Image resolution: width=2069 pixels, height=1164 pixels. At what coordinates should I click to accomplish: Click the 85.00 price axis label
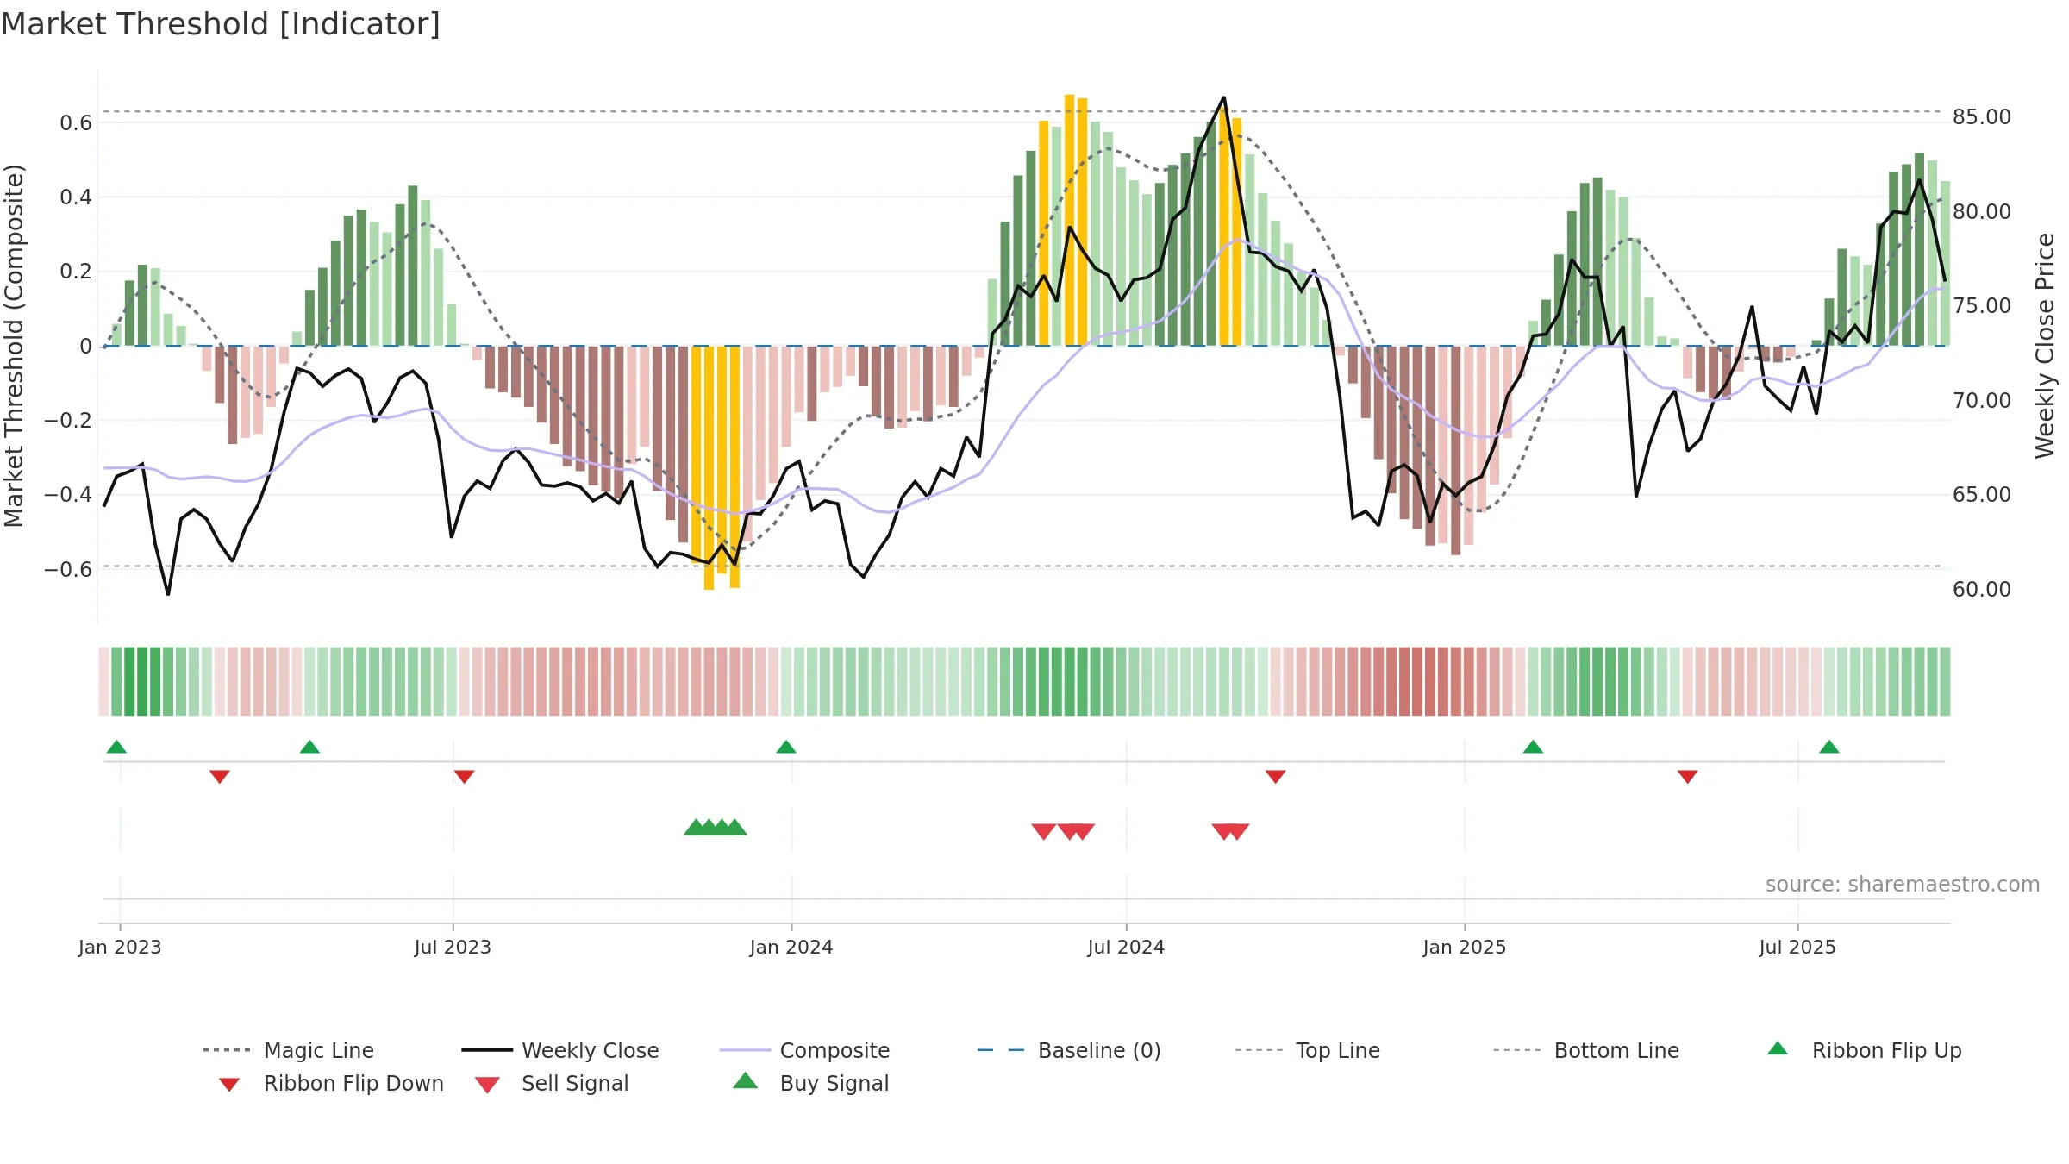[x=1982, y=117]
